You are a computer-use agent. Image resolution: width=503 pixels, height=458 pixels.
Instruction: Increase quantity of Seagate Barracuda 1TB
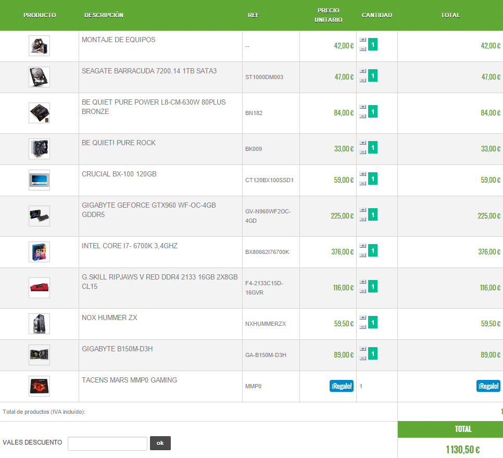point(362,71)
